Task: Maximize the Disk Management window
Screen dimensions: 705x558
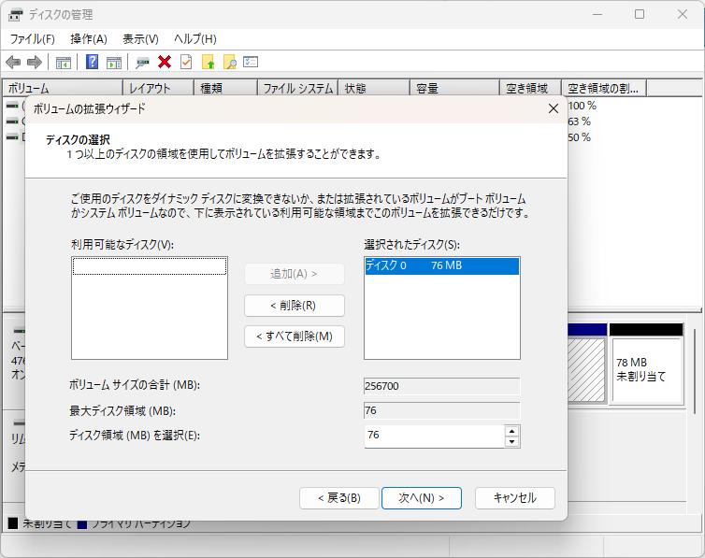Action: 640,14
